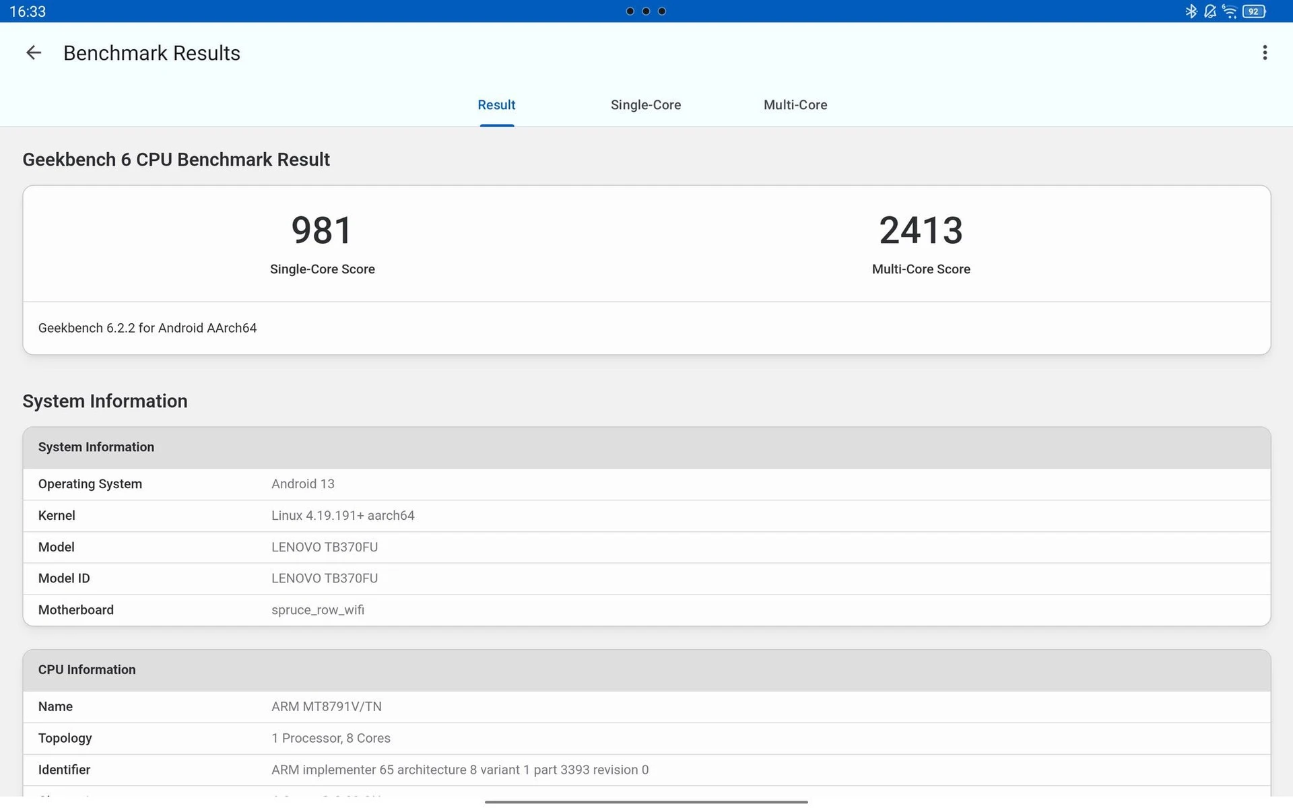
Task: Tap the Android 13 value
Action: 303,484
